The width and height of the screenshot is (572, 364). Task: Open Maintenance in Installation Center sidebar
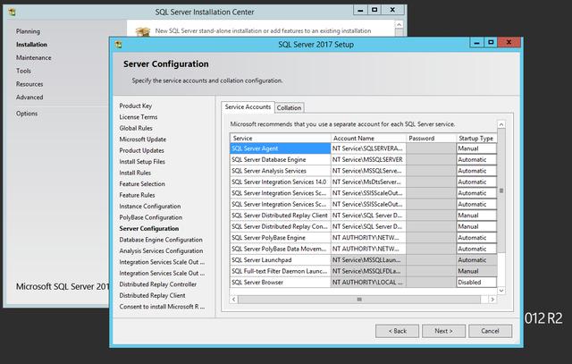34,57
